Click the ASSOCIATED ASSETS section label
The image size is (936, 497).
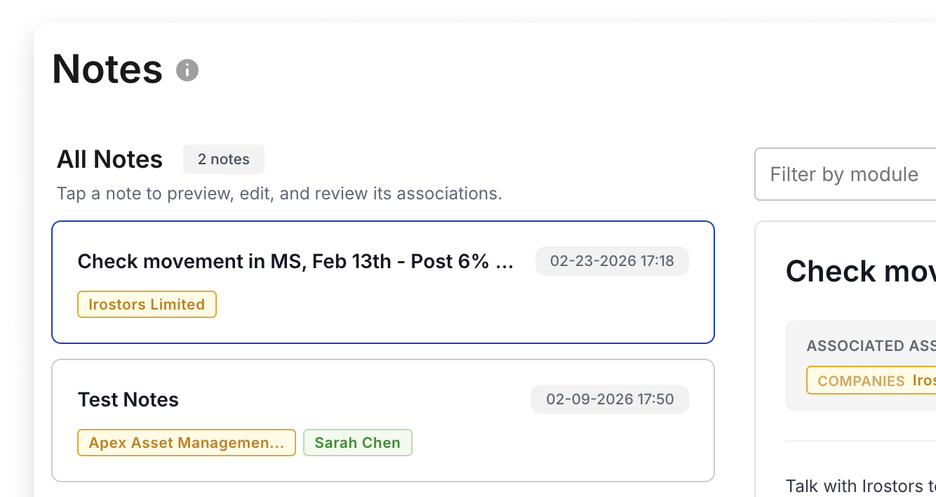pyautogui.click(x=871, y=345)
